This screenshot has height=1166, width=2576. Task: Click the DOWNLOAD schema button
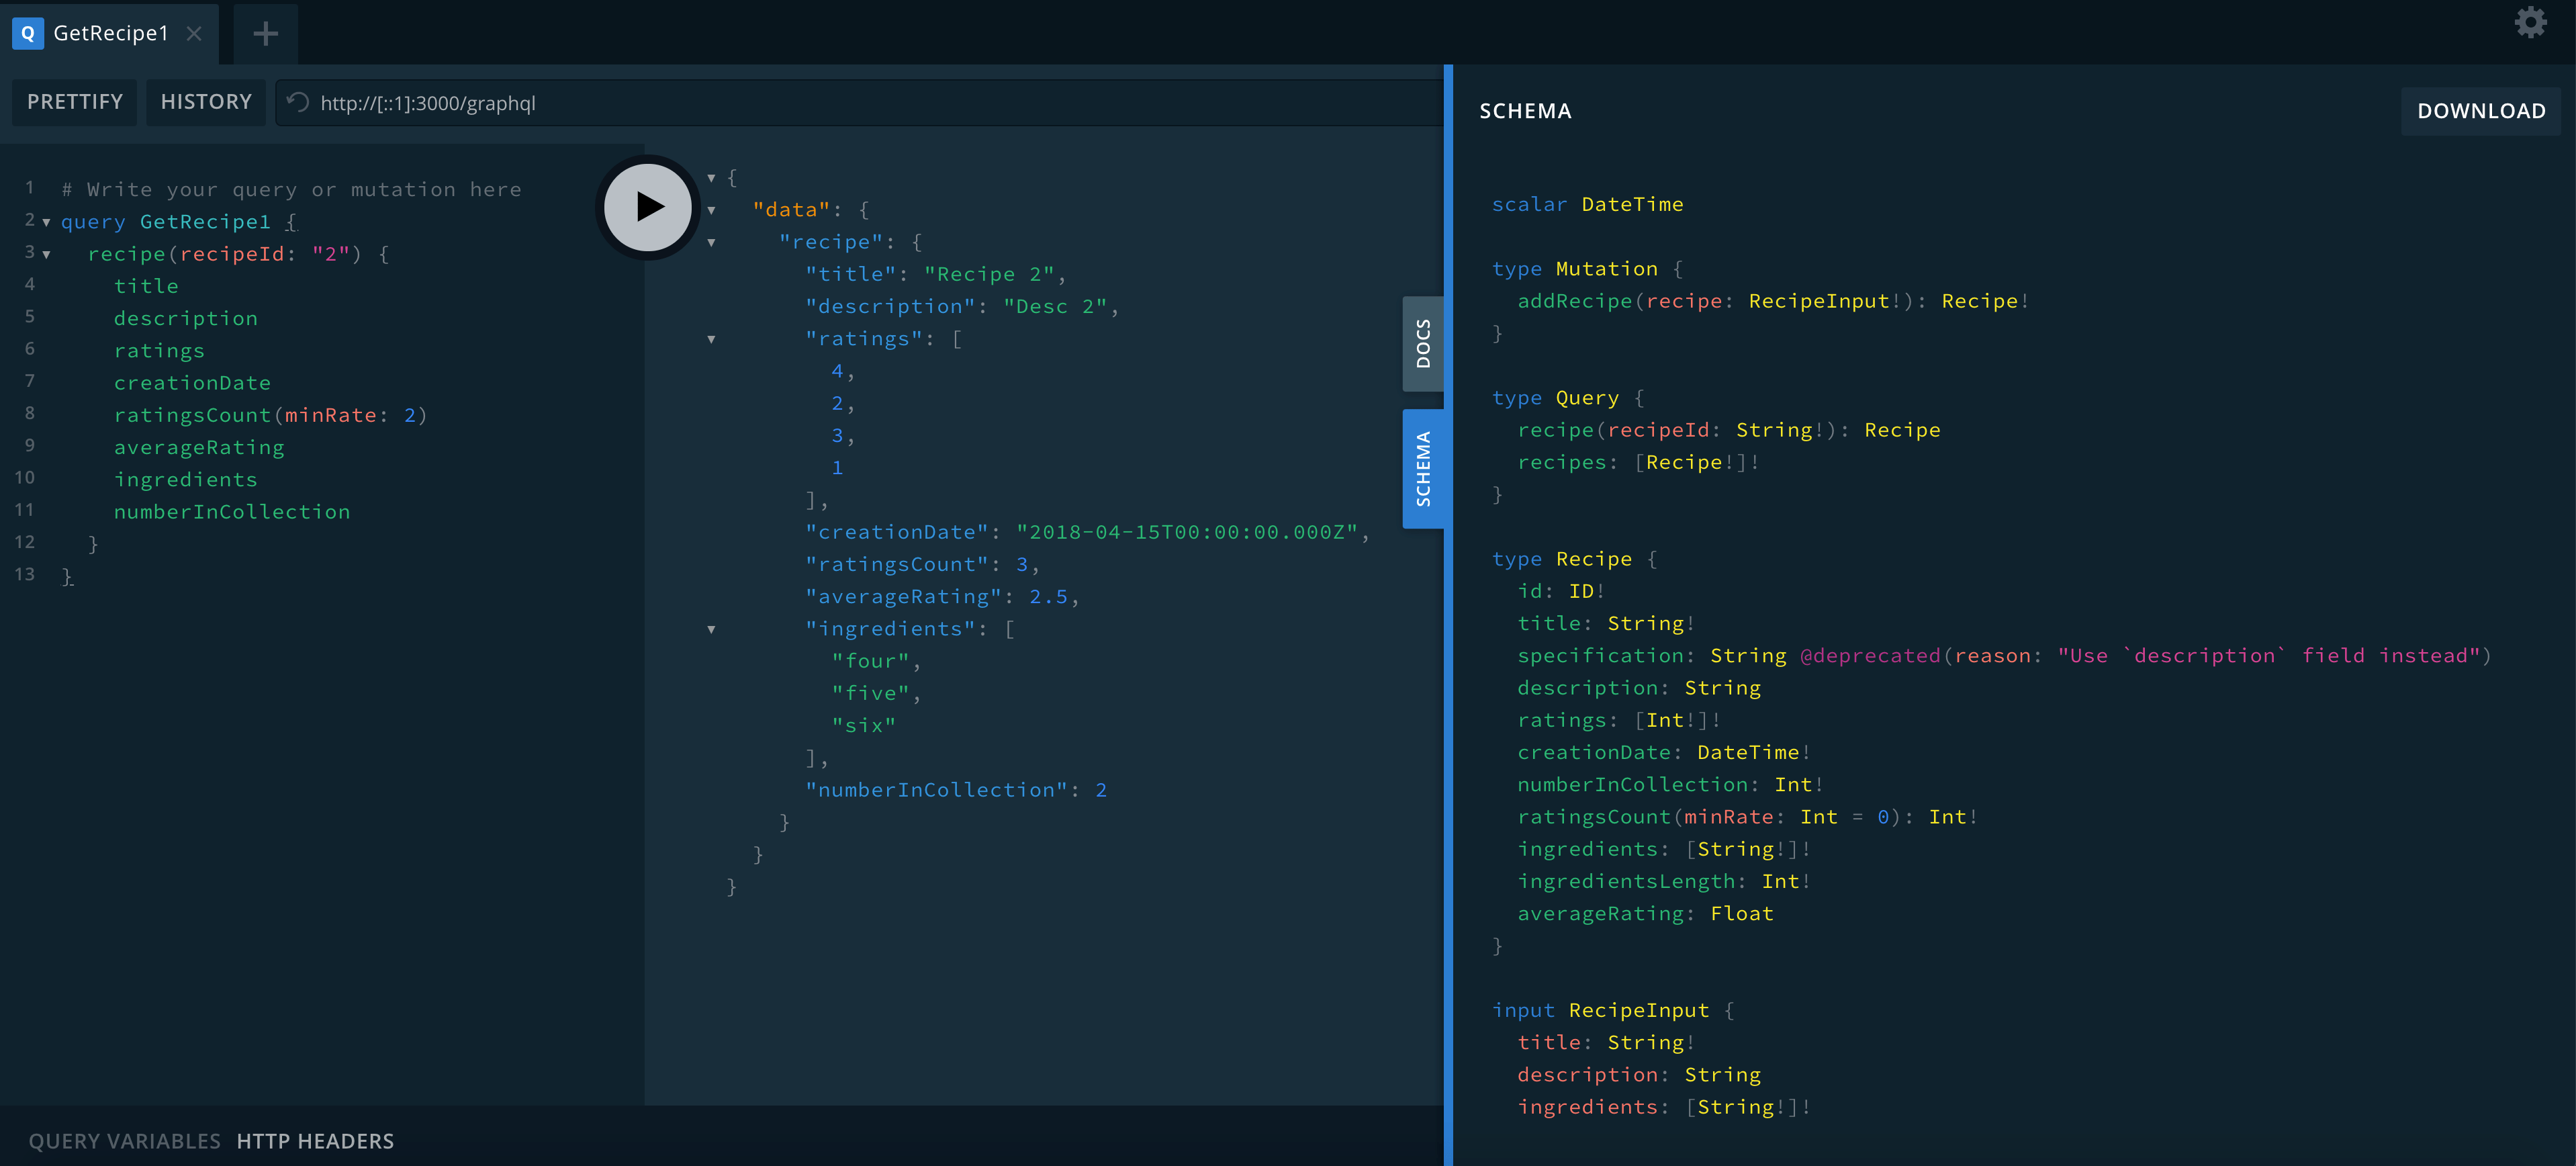pos(2481,110)
